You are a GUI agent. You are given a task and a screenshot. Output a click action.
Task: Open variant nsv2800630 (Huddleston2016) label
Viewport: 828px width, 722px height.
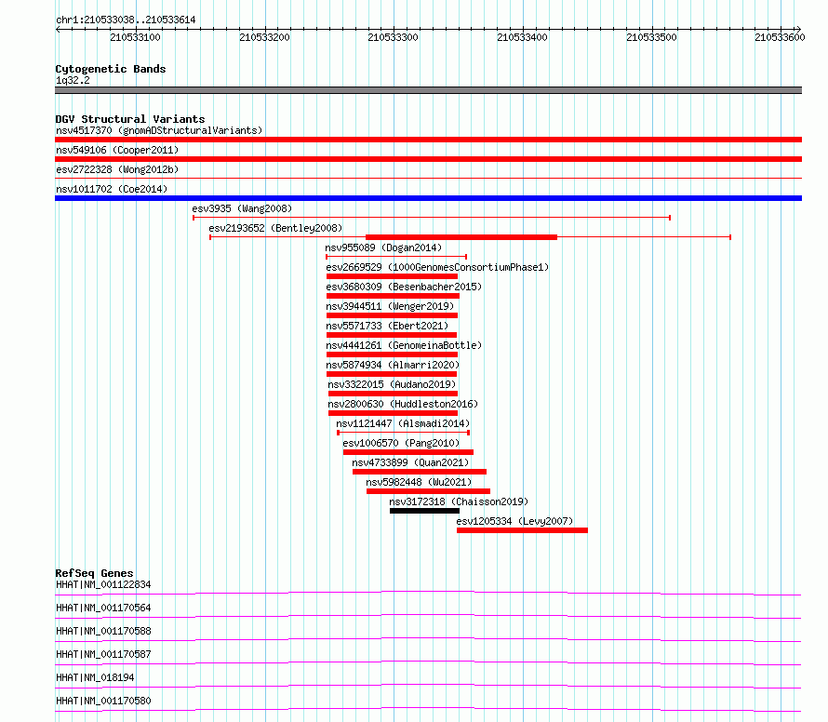point(403,404)
